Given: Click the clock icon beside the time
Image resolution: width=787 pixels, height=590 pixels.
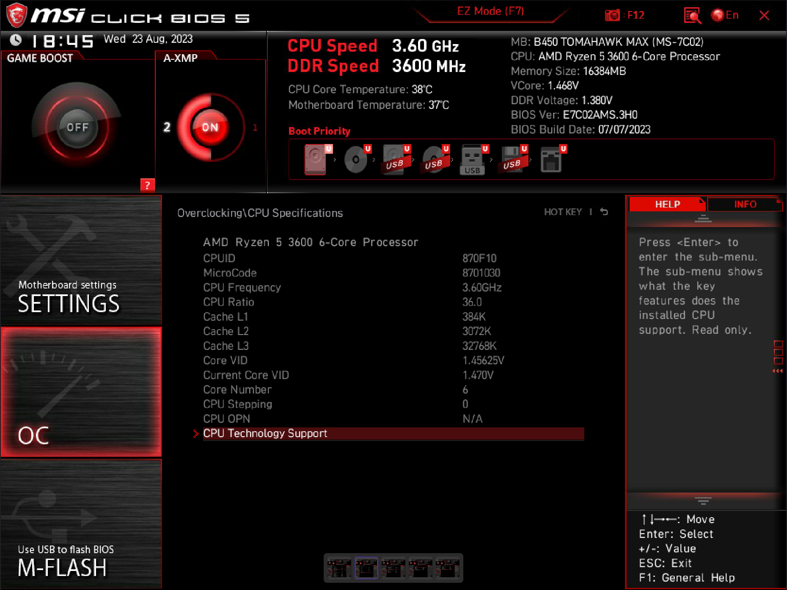Looking at the screenshot, I should click(x=16, y=40).
